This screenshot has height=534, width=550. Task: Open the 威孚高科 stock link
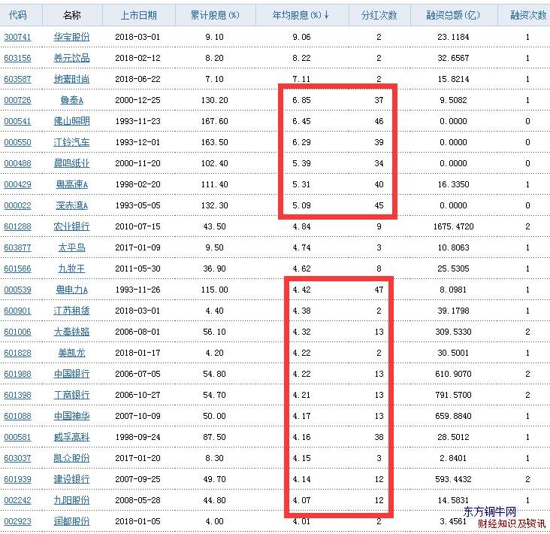[x=71, y=437]
